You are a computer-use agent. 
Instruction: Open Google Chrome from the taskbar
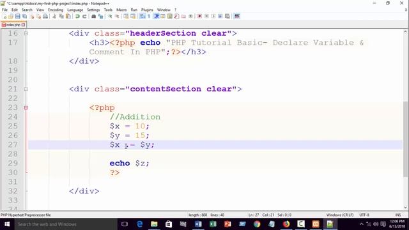point(257,224)
